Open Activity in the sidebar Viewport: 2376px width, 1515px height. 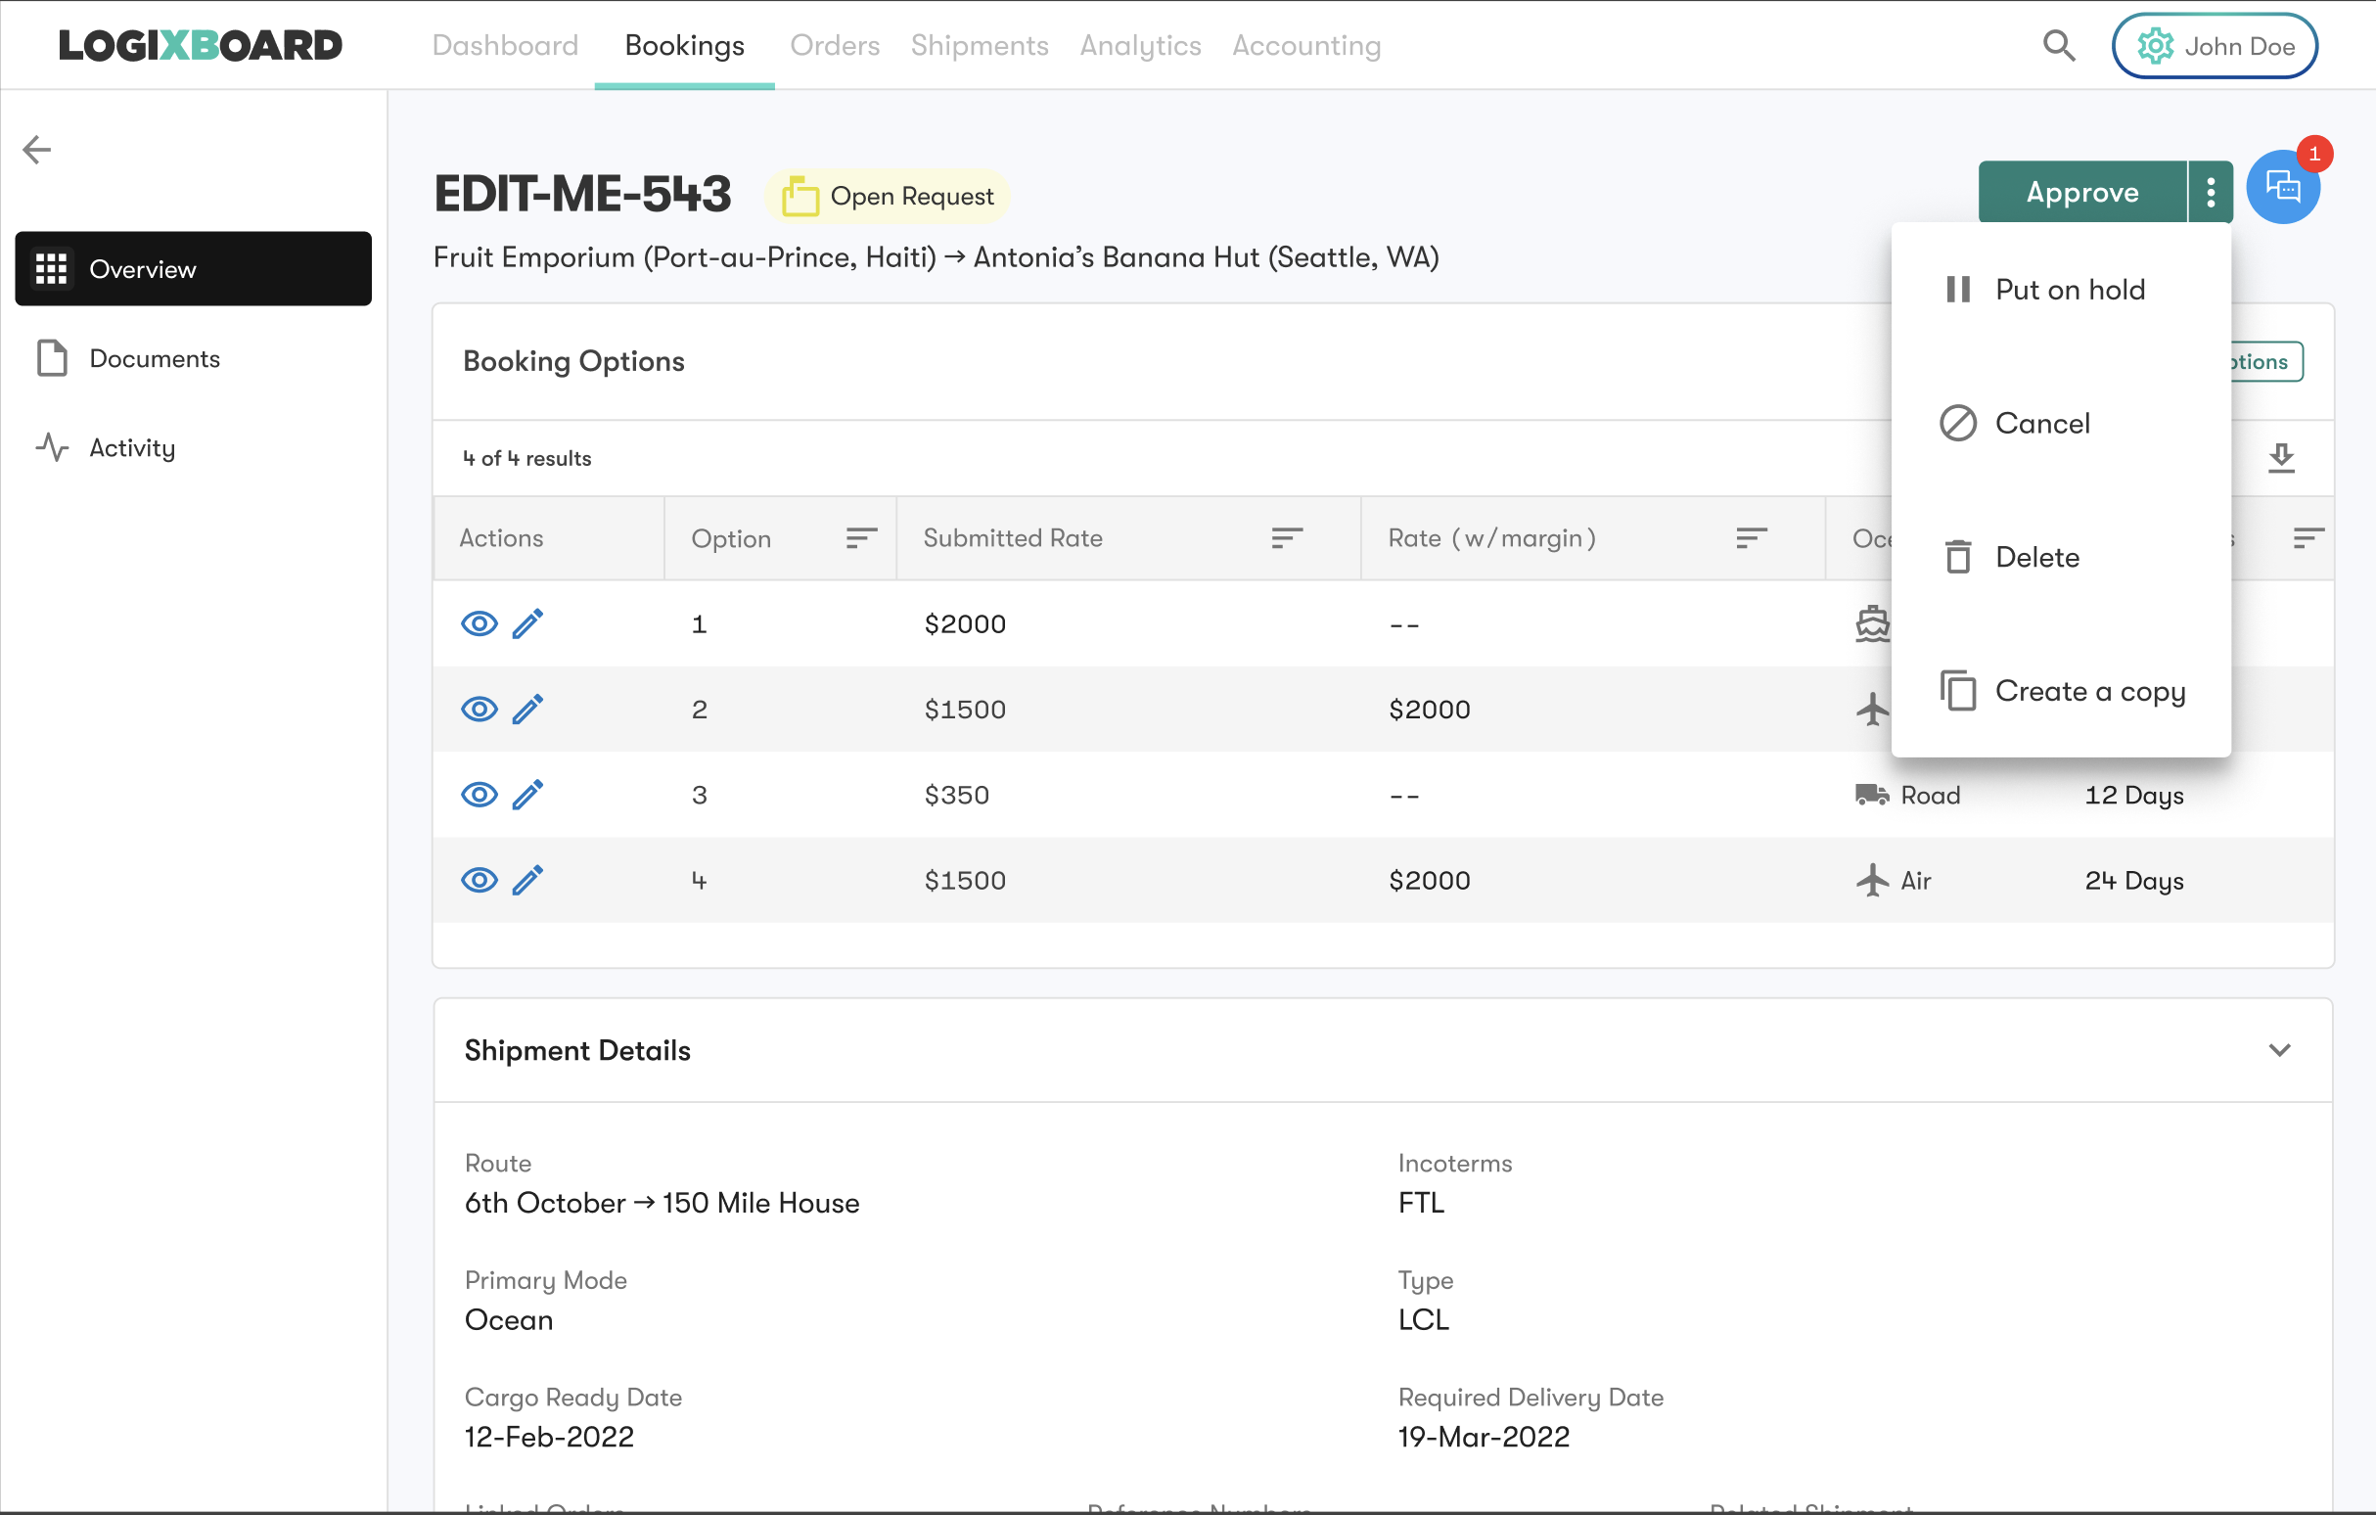(x=132, y=448)
